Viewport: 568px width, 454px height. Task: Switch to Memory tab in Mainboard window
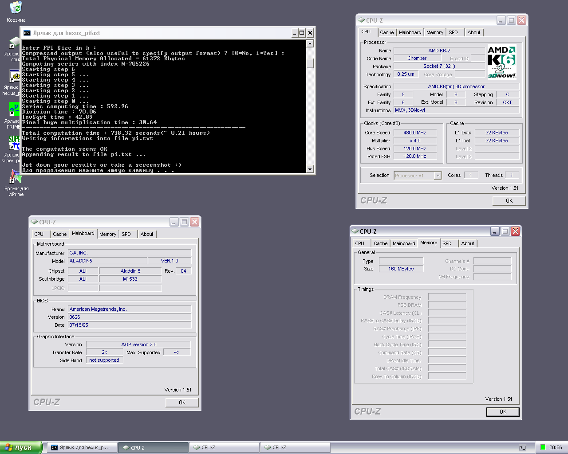(x=108, y=234)
